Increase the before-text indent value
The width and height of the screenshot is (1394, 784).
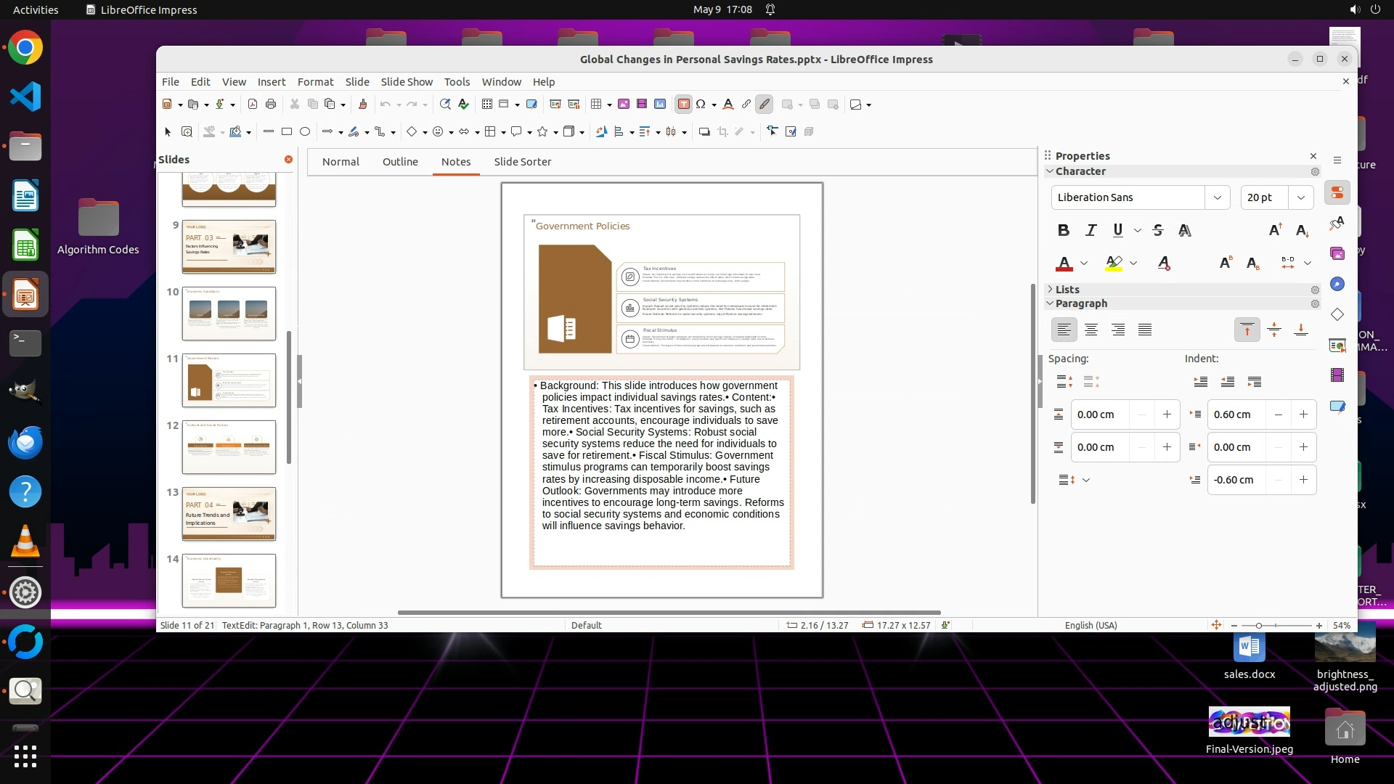1303,415
